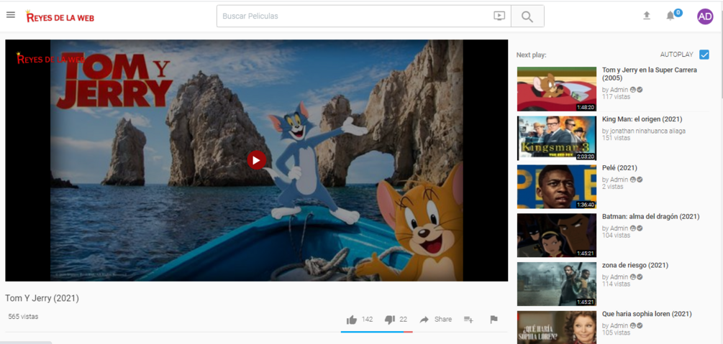The image size is (723, 344).
Task: Click title Batman: alma del dragón (2021)
Action: pos(650,216)
